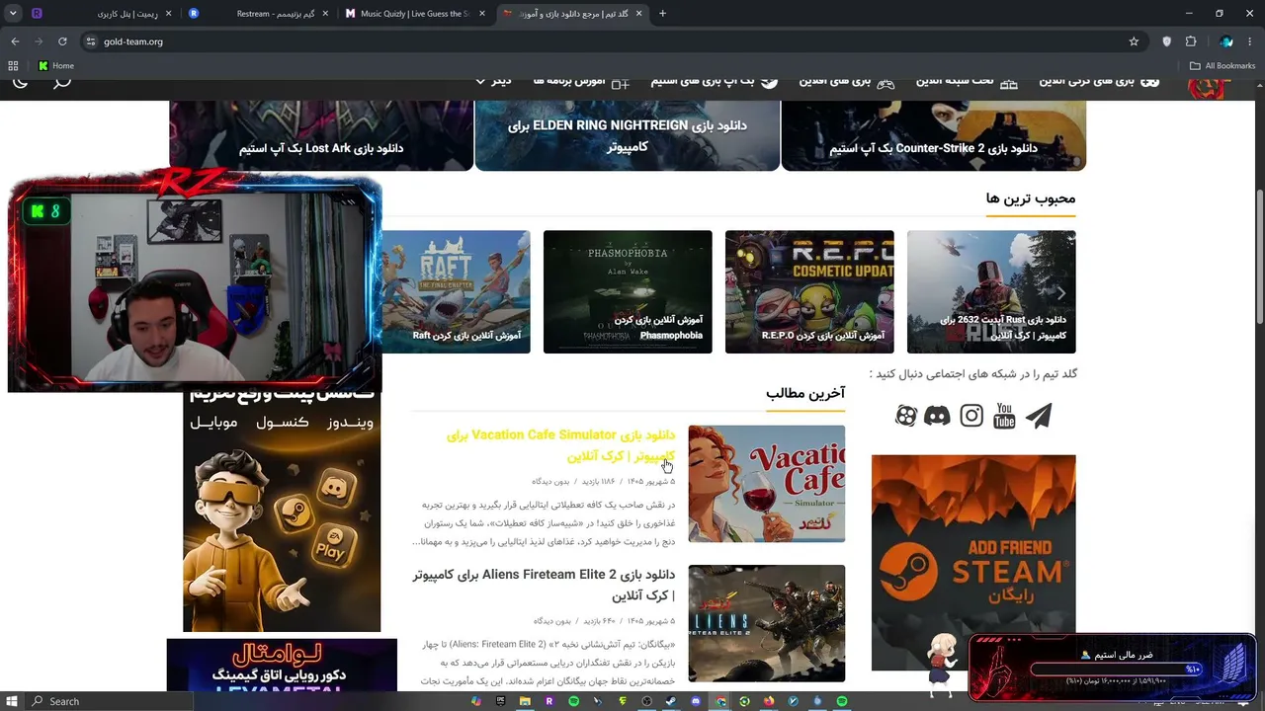Click the yellow VR character mobile-console banner

282,513
